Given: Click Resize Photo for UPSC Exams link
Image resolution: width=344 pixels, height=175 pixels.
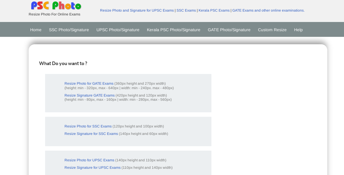Looking at the screenshot, I should click(x=89, y=160).
